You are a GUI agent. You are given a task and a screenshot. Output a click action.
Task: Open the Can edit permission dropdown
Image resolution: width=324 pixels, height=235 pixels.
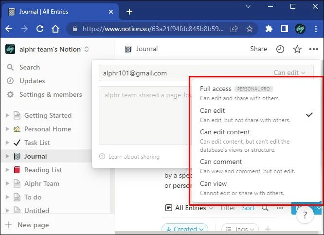289,72
